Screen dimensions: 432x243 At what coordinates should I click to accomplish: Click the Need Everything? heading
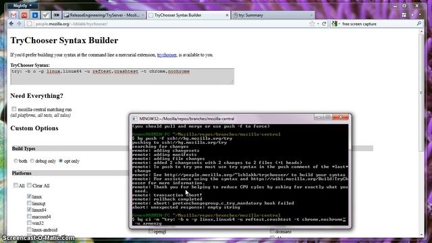click(36, 96)
